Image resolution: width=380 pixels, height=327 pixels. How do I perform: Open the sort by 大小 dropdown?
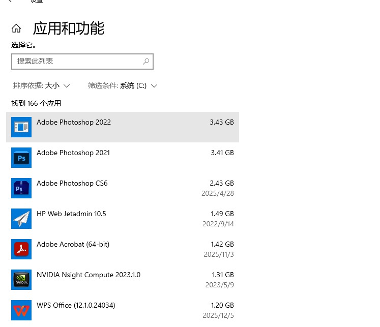41,86
